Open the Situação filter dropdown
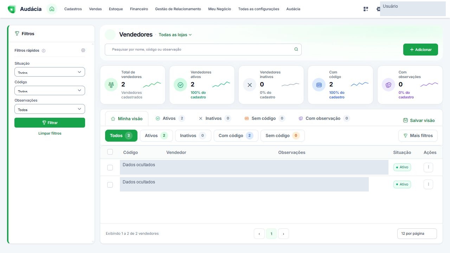This screenshot has height=253, width=450. coord(50,72)
